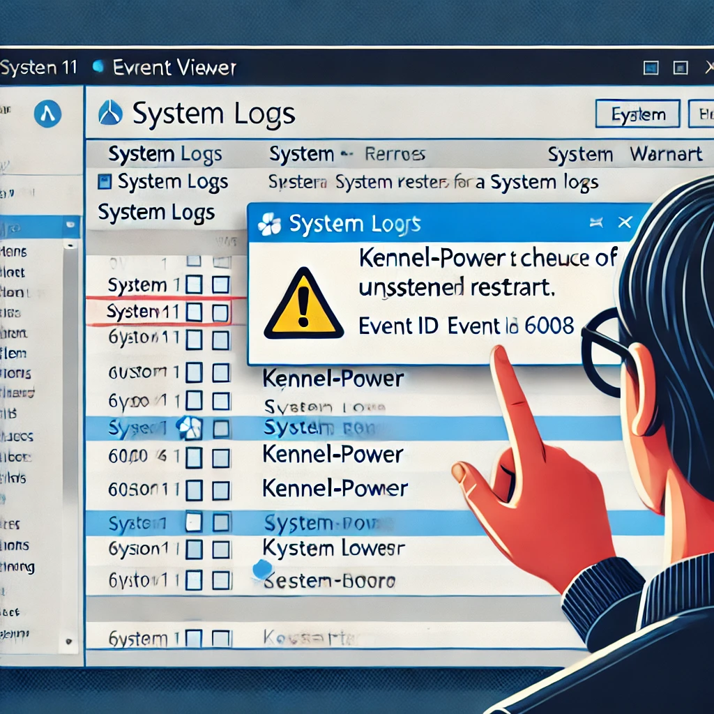Click the System Rerroes column header
The image size is (714, 714).
pos(347,154)
